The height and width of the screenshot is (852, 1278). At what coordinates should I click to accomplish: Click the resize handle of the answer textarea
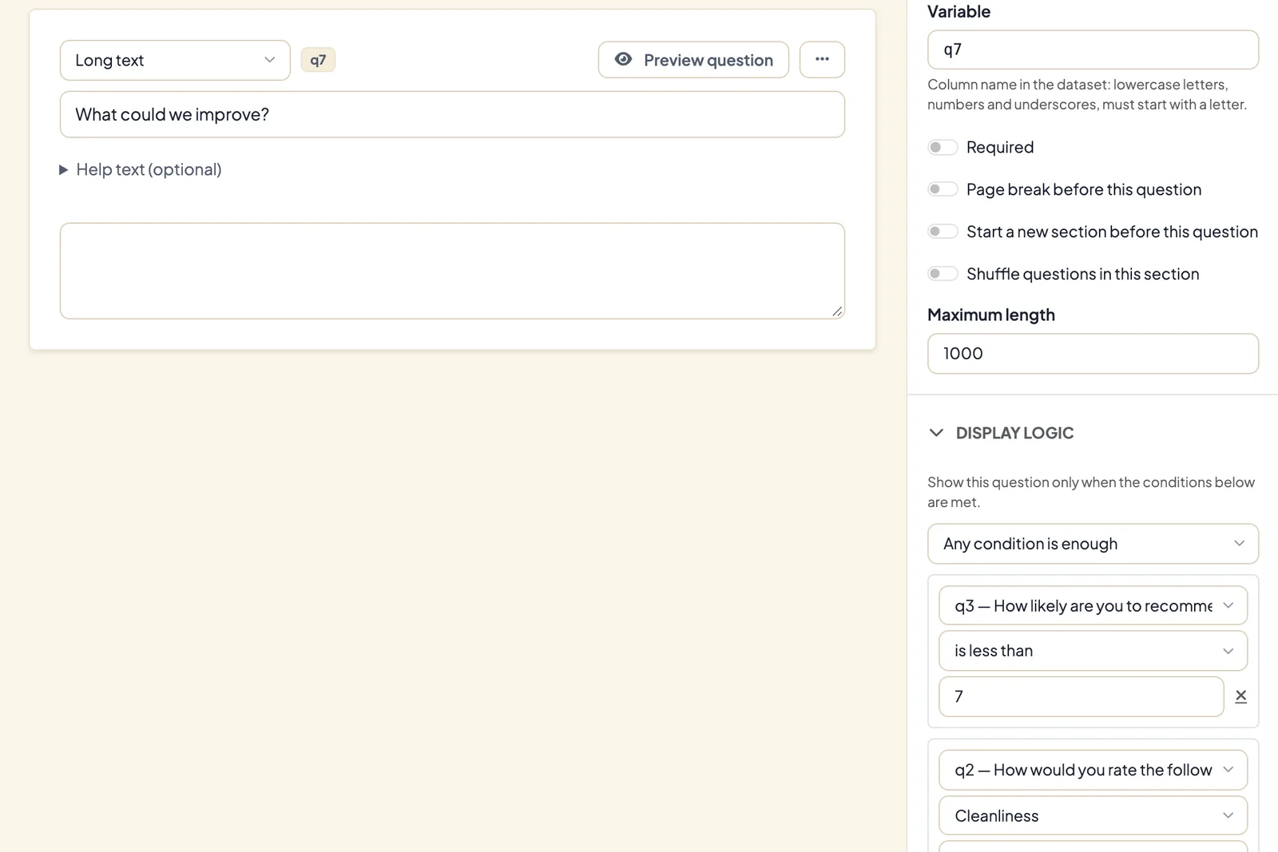pyautogui.click(x=837, y=311)
